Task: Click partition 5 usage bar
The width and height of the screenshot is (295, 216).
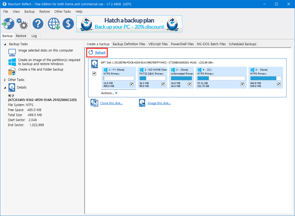Action: tap(265, 78)
